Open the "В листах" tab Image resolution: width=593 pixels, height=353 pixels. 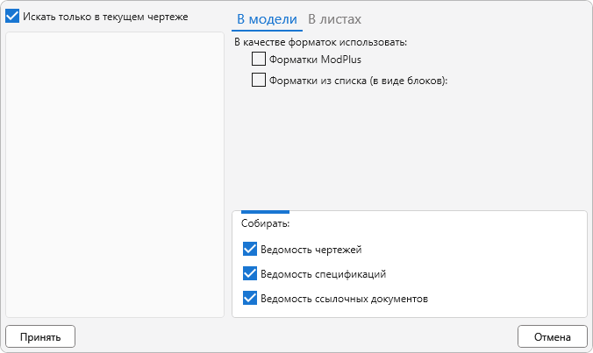pos(334,19)
